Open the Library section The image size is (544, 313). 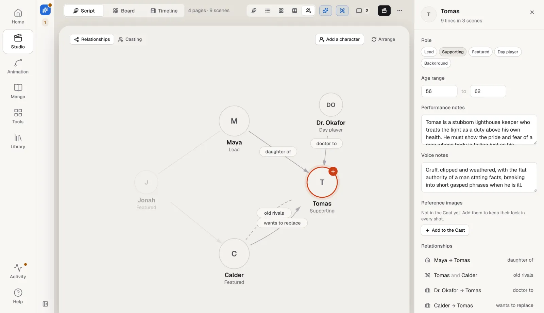point(18,142)
